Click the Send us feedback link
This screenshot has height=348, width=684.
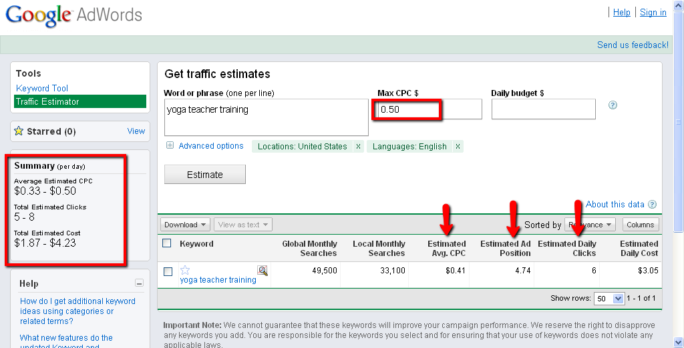coord(632,45)
